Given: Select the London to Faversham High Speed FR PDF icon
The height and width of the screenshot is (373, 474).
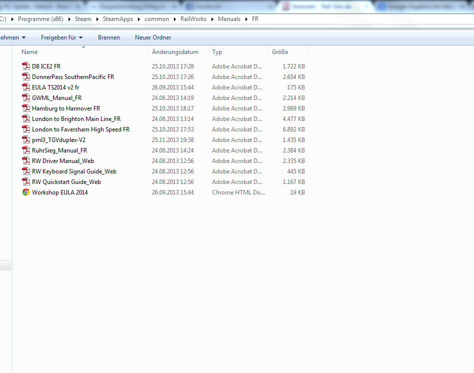Looking at the screenshot, I should 26,129.
